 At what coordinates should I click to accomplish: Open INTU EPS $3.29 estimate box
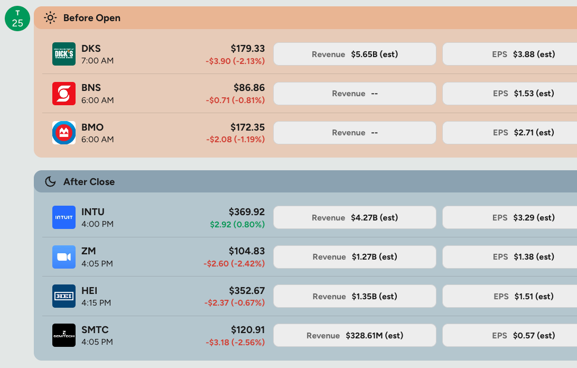coord(510,217)
